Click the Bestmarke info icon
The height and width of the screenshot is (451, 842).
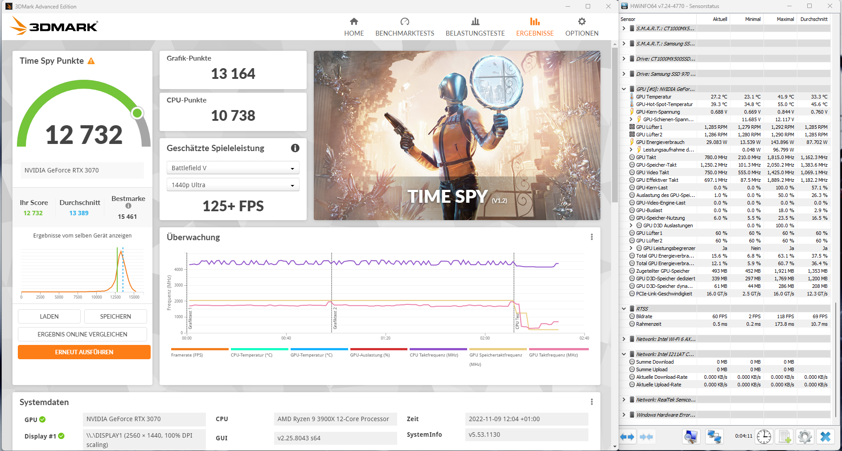pos(128,206)
